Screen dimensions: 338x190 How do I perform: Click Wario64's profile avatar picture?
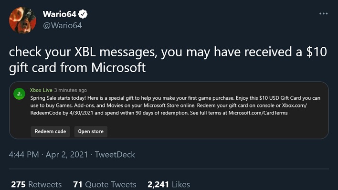[x=22, y=20]
